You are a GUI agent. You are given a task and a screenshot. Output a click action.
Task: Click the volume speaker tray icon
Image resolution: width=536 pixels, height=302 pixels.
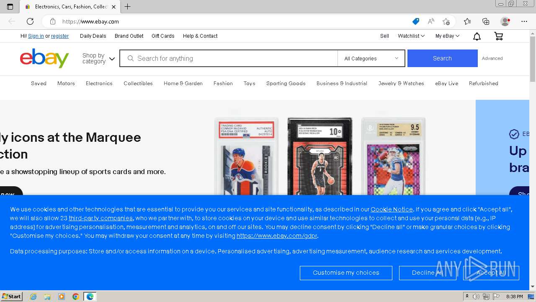pyautogui.click(x=476, y=297)
